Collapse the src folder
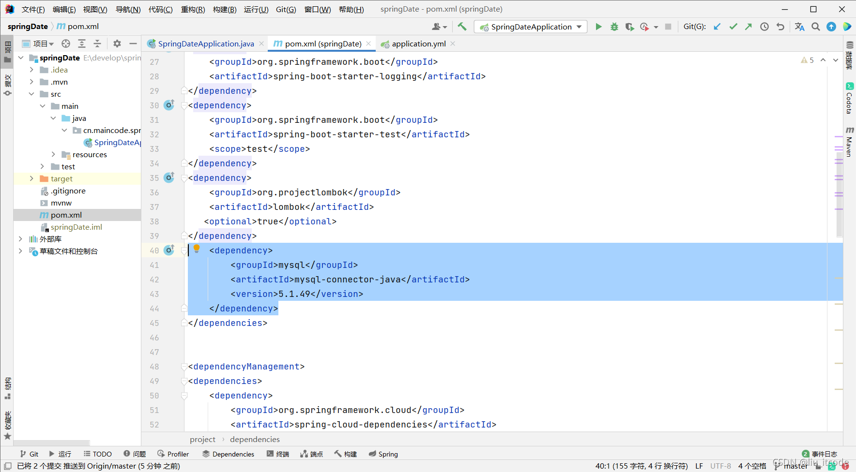This screenshot has height=472, width=856. 31,94
